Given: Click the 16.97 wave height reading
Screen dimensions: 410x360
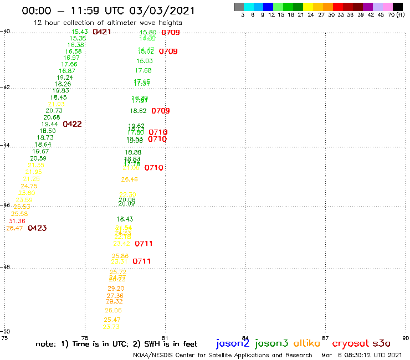Looking at the screenshot, I should point(71,58).
